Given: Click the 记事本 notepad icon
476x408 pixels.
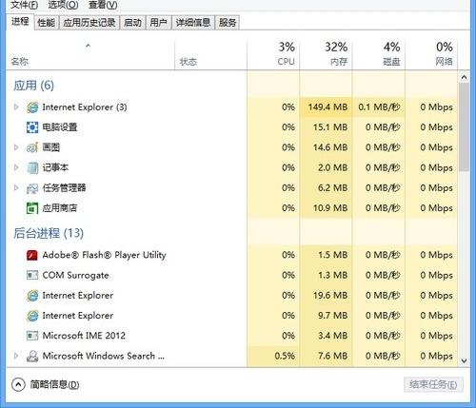Looking at the screenshot, I should pyautogui.click(x=32, y=167).
